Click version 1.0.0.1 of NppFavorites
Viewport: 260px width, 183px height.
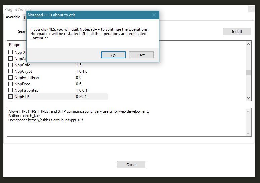pyautogui.click(x=82, y=90)
